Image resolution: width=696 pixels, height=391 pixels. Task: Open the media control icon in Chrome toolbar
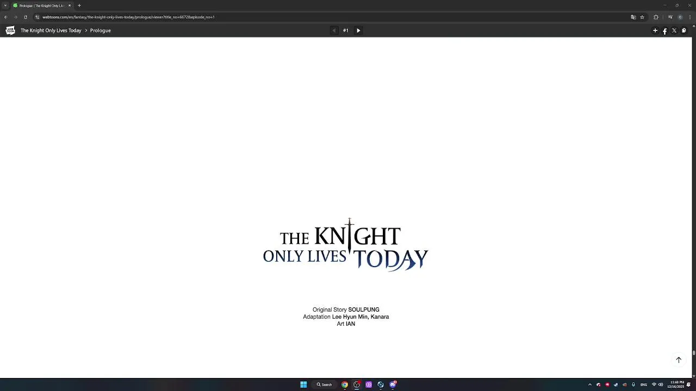[670, 17]
